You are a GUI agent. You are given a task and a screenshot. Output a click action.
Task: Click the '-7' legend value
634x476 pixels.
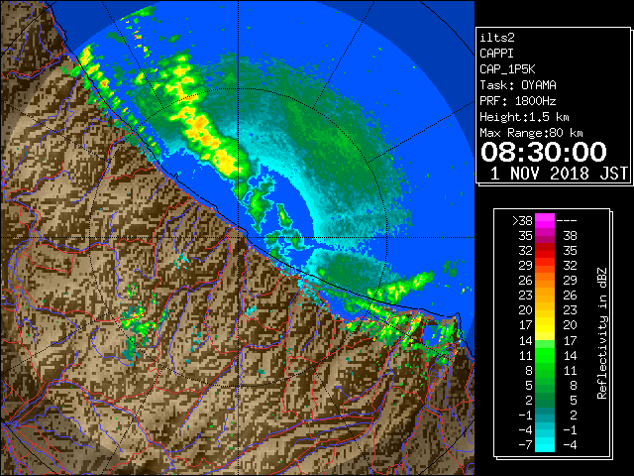pos(525,444)
